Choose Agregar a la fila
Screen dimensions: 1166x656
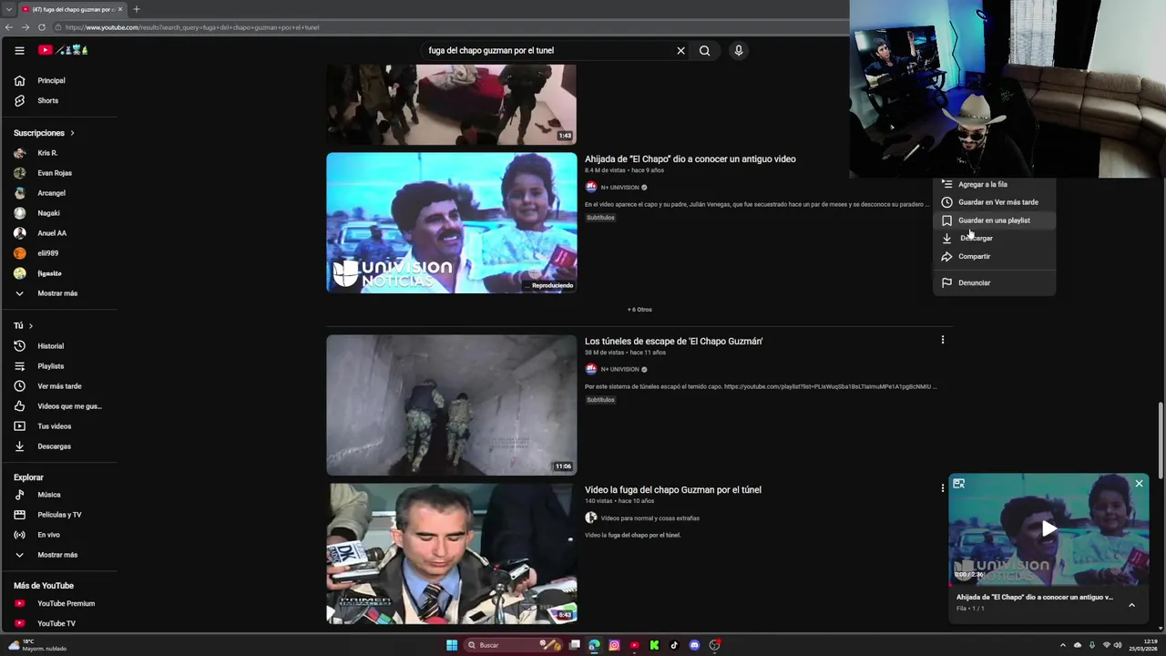point(994,184)
